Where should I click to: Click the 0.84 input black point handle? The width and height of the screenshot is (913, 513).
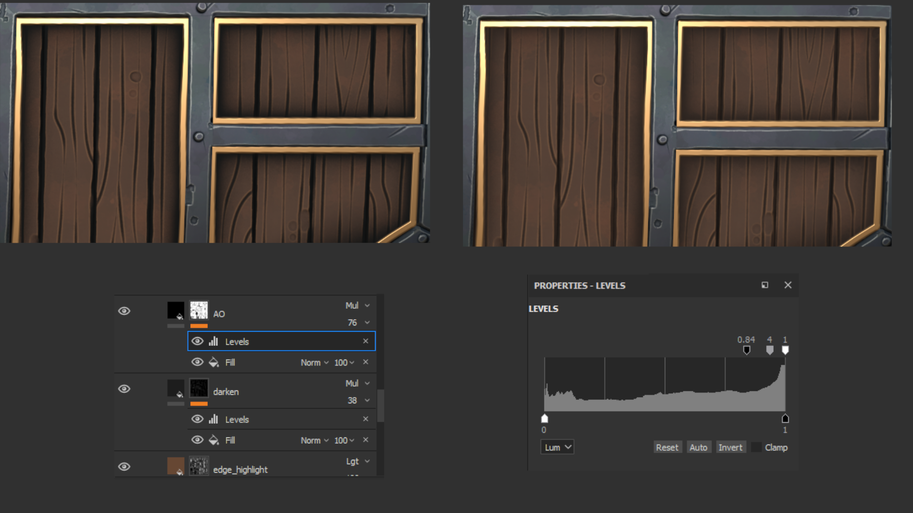point(747,350)
